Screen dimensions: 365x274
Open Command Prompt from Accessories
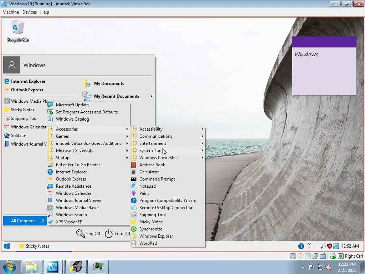pos(168,179)
